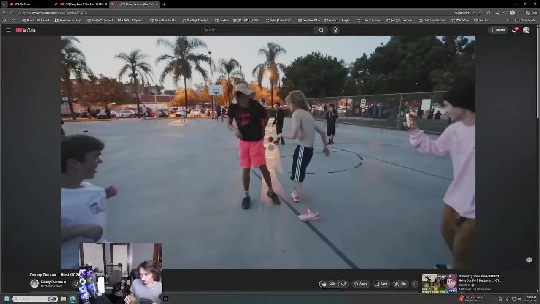Screen dimensions: 540x304
Task: Open Edge browser taskbar icon
Action: pos(73,299)
